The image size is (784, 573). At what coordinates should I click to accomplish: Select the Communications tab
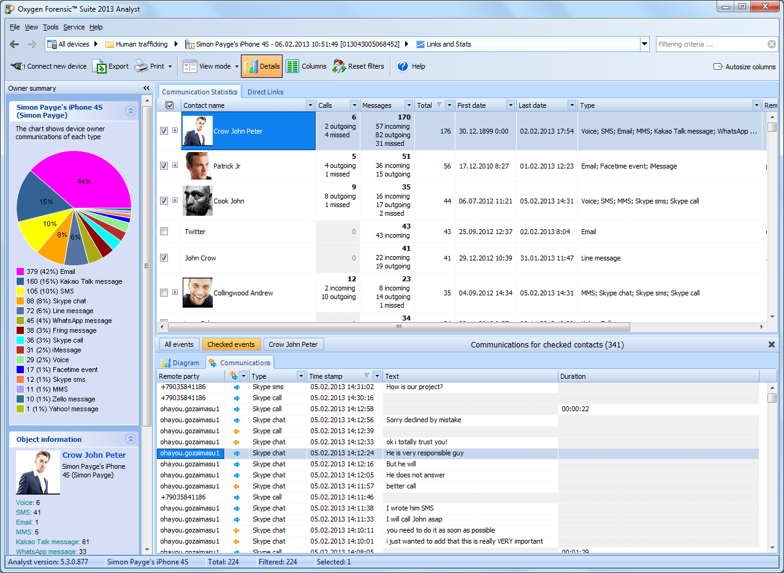click(240, 363)
